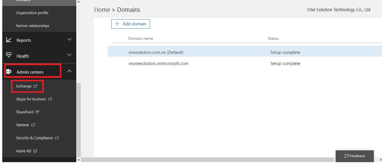
Task: Click the Add domain button
Action: click(x=131, y=24)
